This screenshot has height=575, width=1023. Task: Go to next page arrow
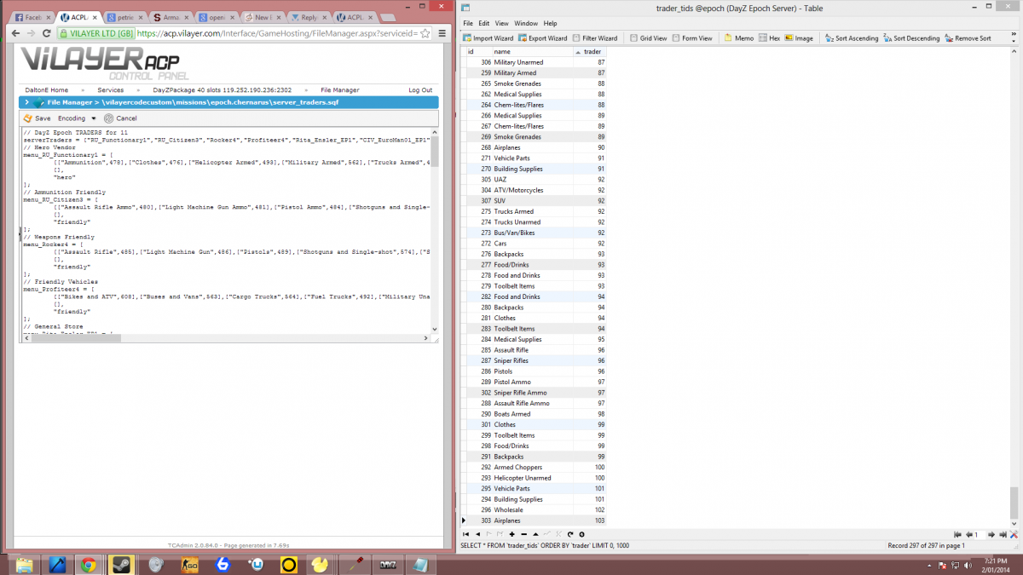point(992,534)
